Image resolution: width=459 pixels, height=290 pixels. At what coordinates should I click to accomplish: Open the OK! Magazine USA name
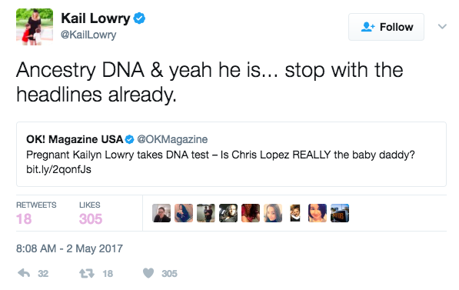pyautogui.click(x=75, y=139)
